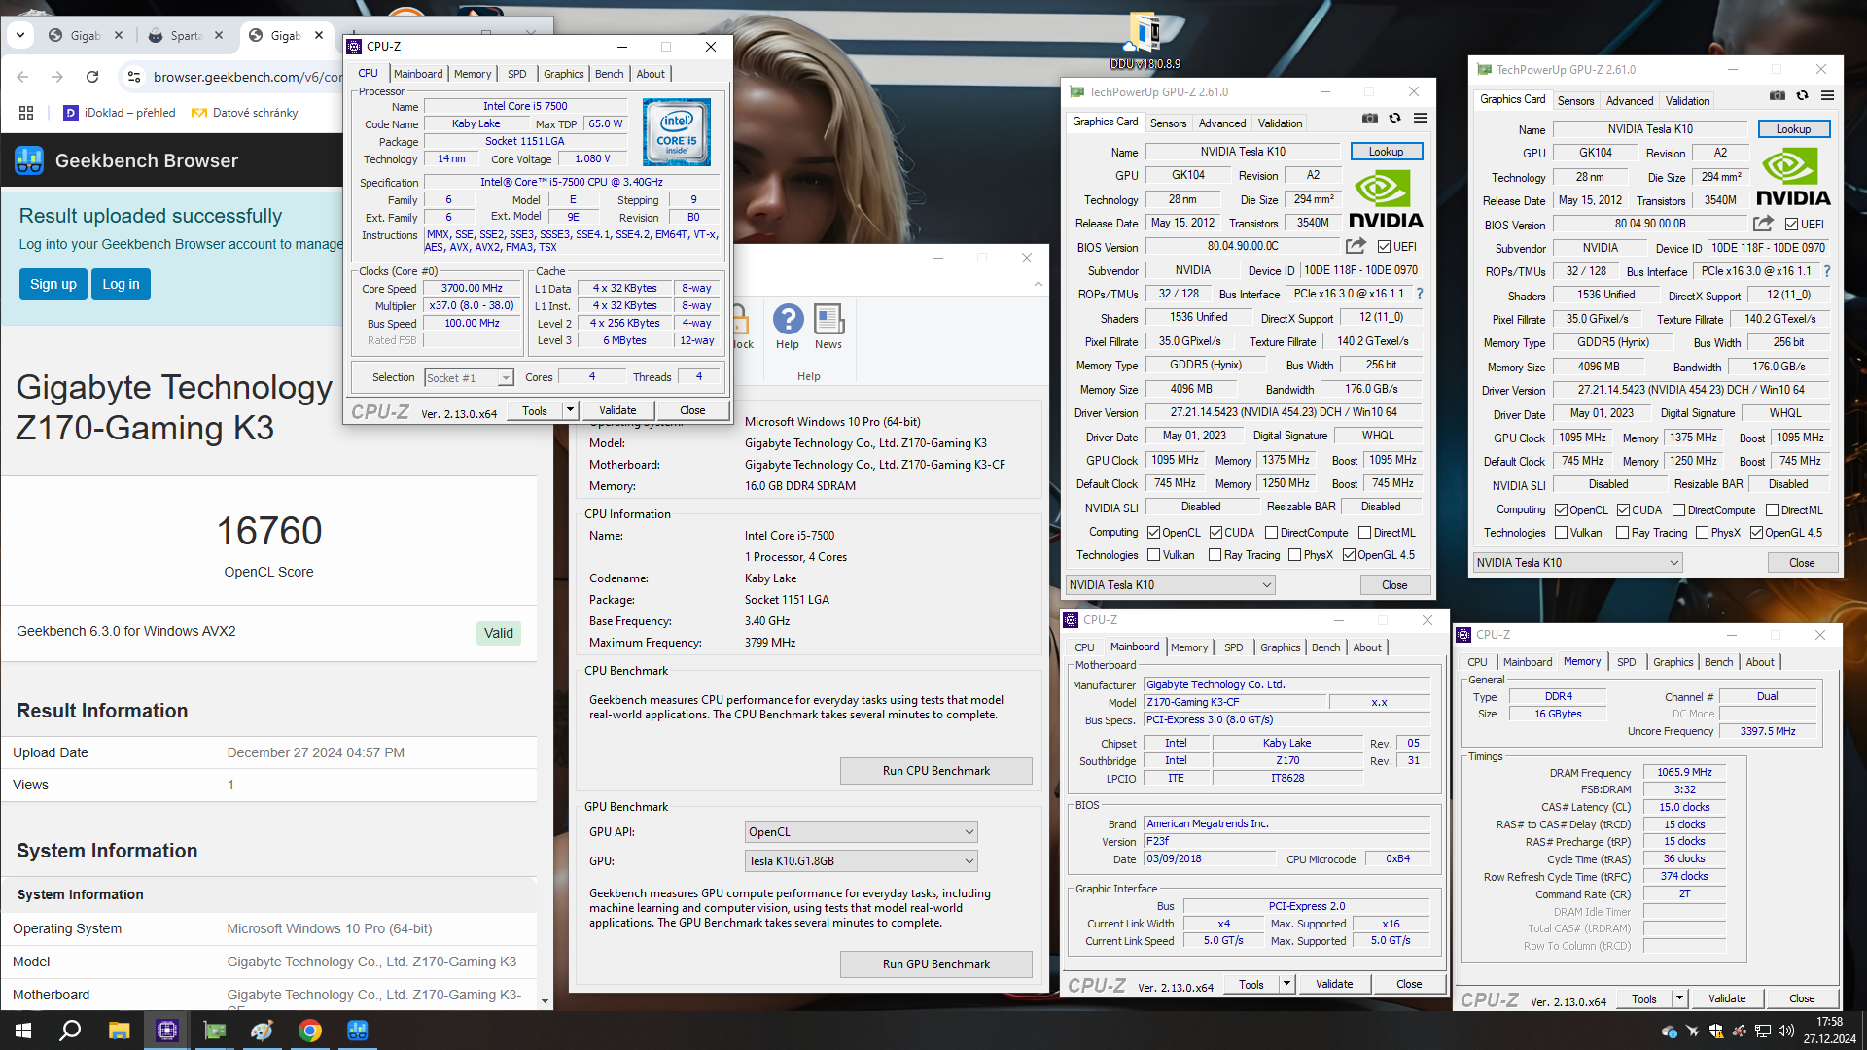
Task: Click screenshot camera icon in right GPU-Z window
Action: (1777, 96)
